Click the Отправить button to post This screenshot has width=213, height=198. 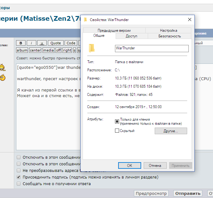(188, 193)
